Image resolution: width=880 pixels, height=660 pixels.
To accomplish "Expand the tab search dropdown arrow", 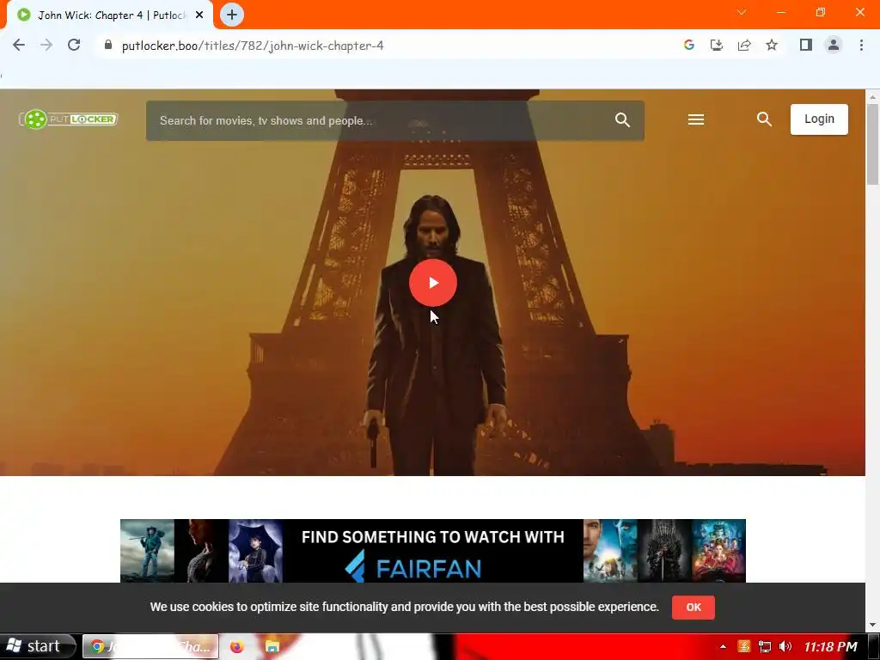I will pos(742,12).
